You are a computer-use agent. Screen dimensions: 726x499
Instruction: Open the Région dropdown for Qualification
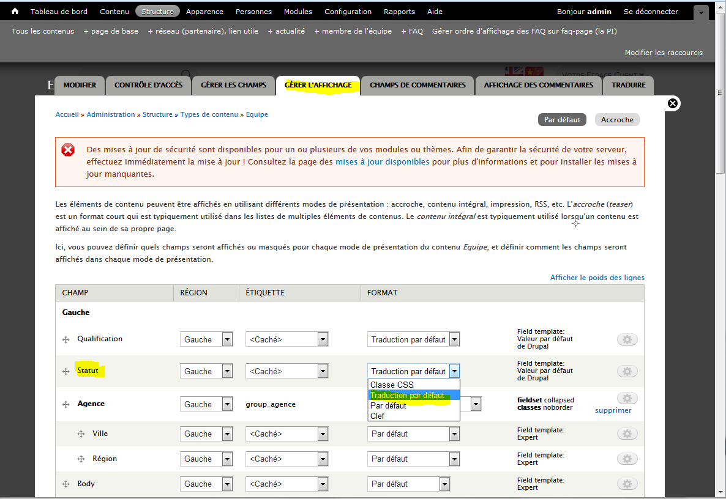(206, 339)
